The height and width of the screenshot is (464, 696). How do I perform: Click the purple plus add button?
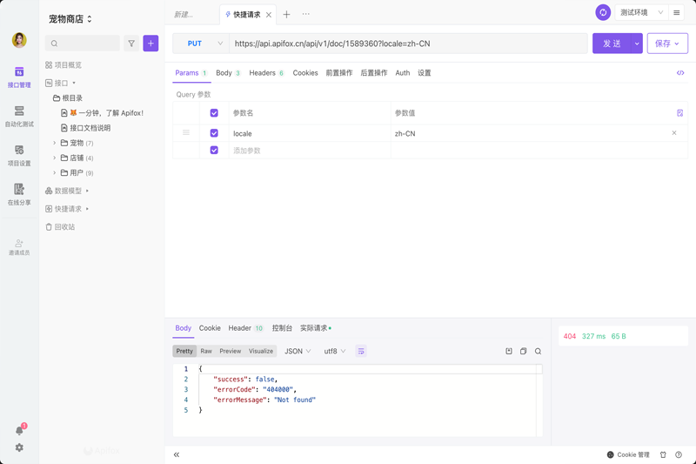(151, 43)
